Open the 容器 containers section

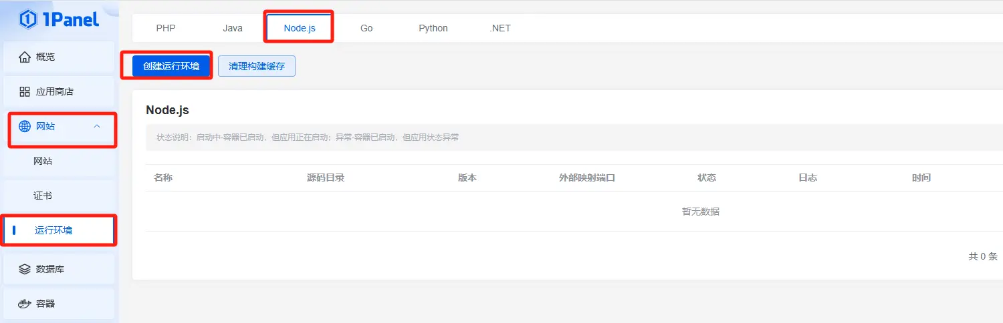59,304
